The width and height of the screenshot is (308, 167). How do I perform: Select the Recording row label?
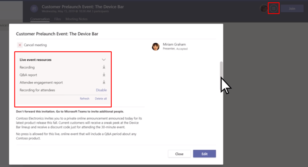click(x=27, y=67)
